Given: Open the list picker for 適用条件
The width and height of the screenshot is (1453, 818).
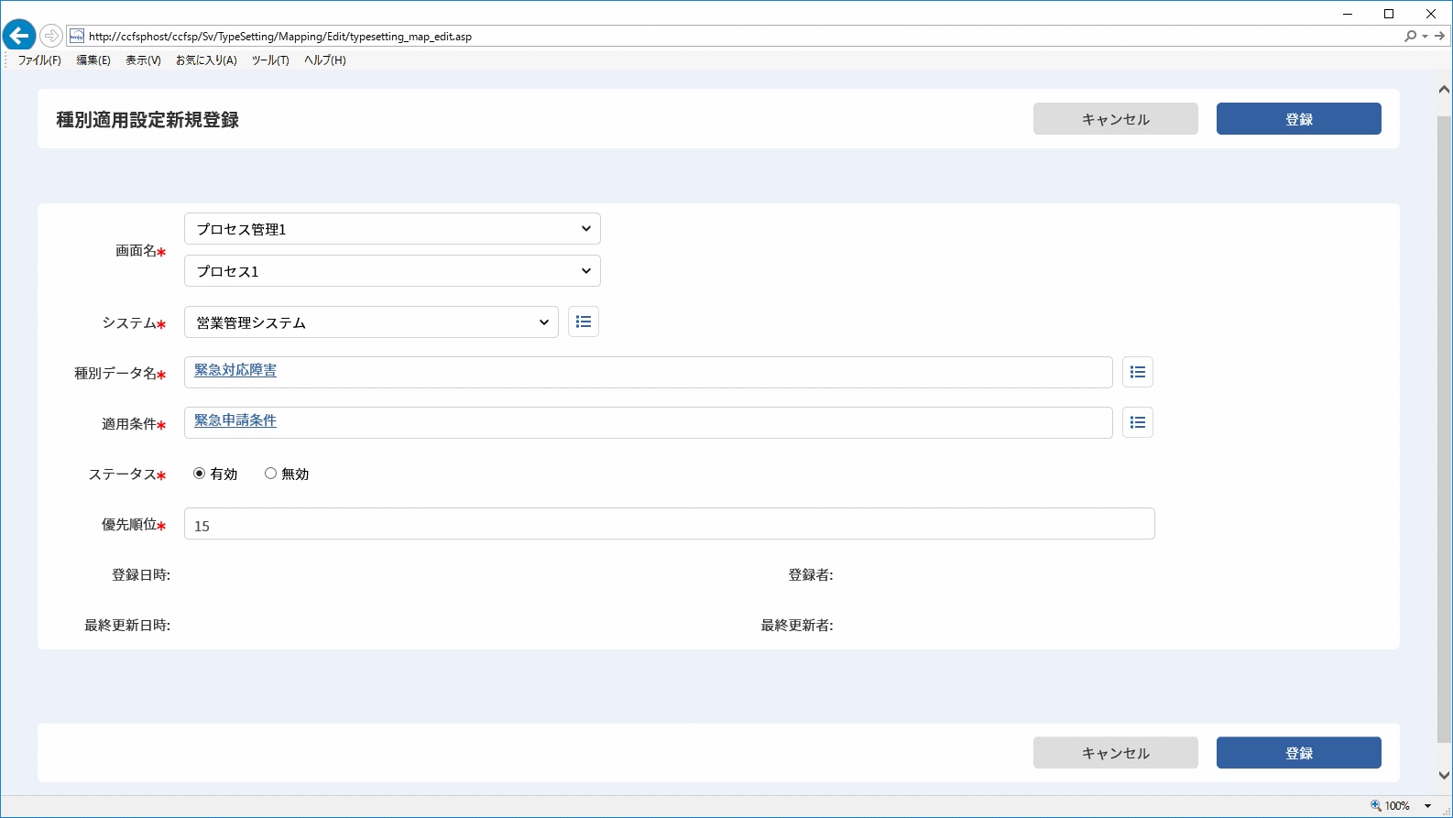Looking at the screenshot, I should coord(1138,422).
